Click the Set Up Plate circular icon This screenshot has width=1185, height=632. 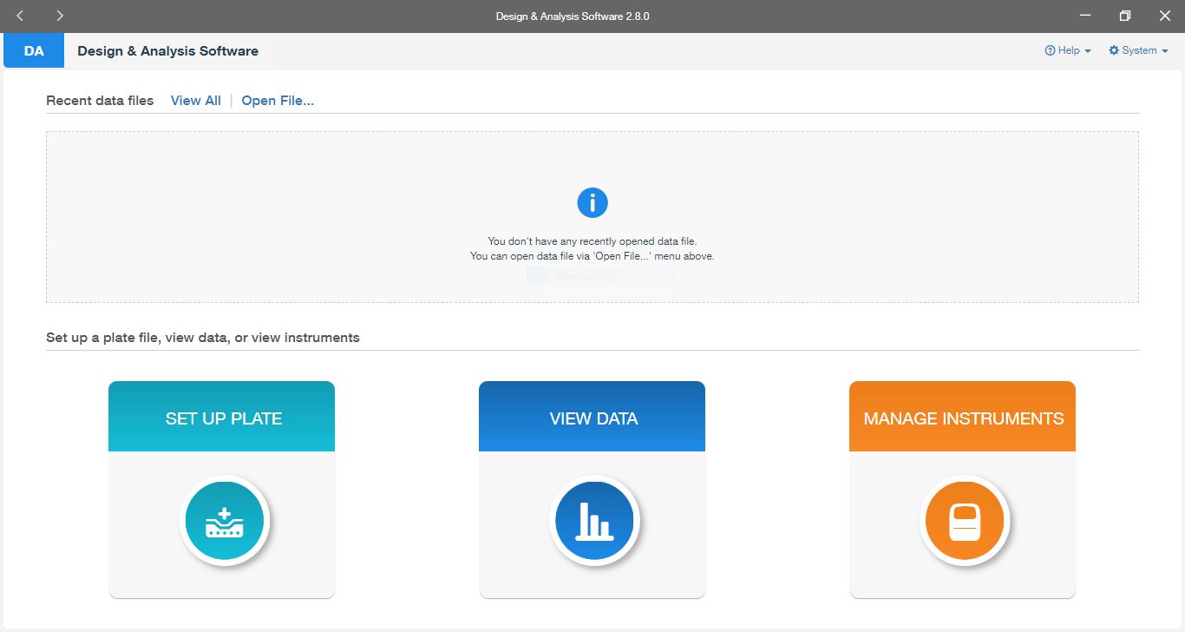225,521
